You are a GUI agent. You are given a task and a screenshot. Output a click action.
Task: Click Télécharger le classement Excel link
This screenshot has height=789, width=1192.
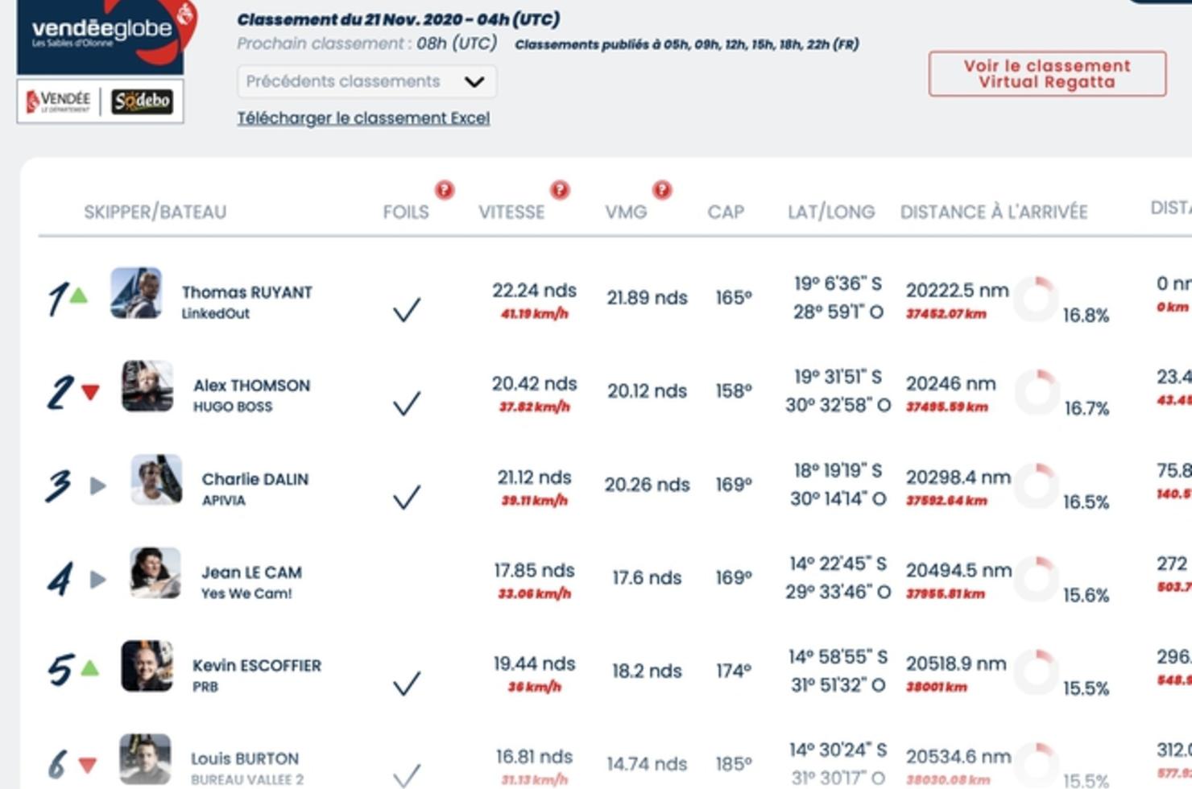click(363, 118)
